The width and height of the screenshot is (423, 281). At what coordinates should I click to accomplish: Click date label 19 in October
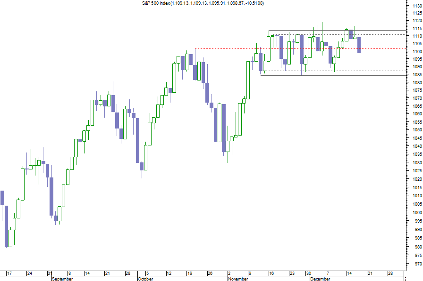pyautogui.click(x=190, y=273)
